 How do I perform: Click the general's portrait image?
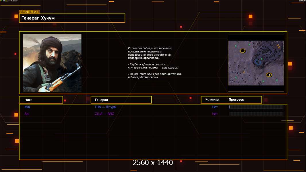(52, 63)
